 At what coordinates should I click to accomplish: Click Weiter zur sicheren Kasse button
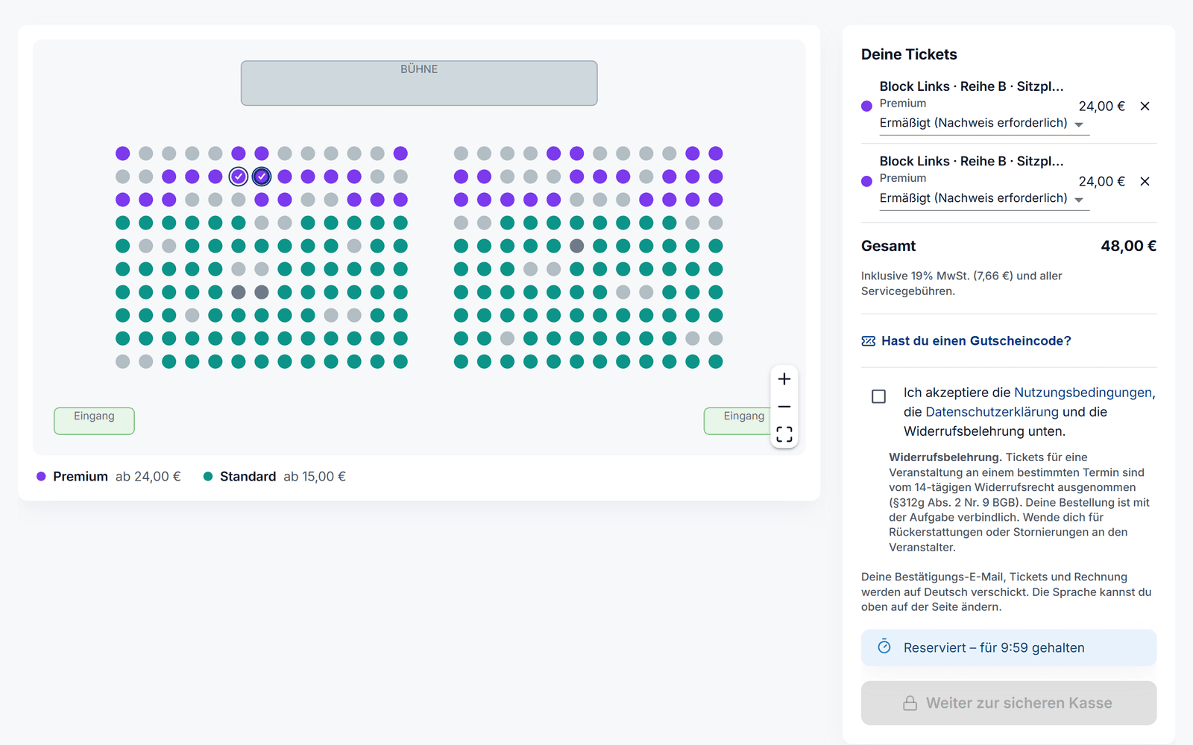pos(1009,703)
